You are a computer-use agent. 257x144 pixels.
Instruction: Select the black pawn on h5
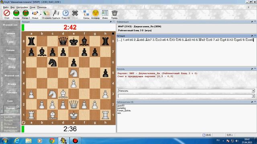(x=105, y=73)
